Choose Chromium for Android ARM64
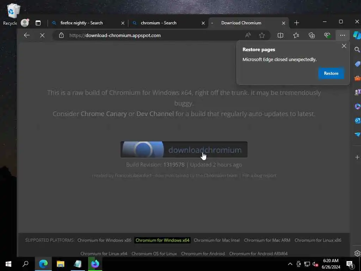Screen dimensions: 361x271 (x=258, y=253)
